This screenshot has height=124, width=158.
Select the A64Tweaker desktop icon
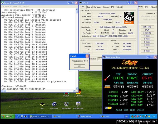[x=66, y=105]
